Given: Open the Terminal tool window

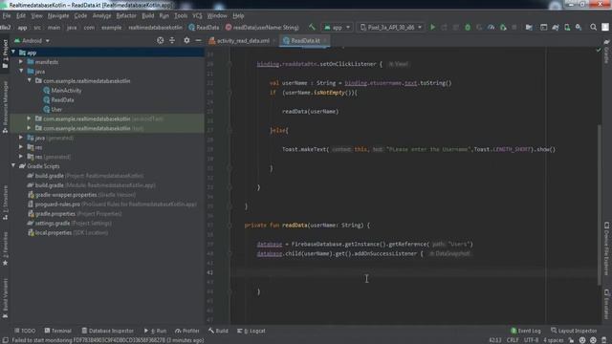Looking at the screenshot, I should (57, 331).
